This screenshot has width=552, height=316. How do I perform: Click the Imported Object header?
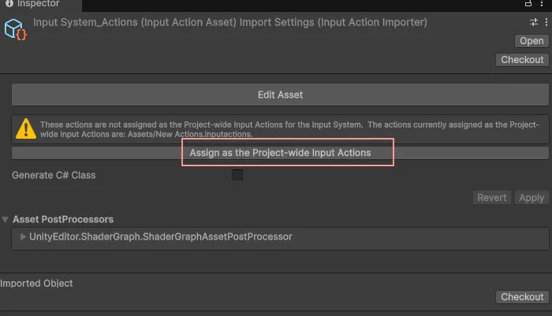[x=37, y=283]
